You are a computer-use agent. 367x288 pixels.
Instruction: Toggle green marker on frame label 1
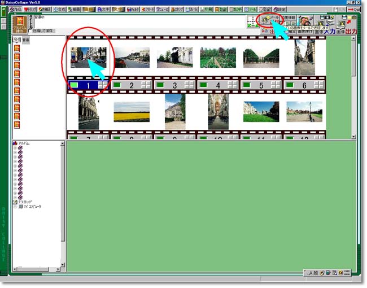[74, 85]
